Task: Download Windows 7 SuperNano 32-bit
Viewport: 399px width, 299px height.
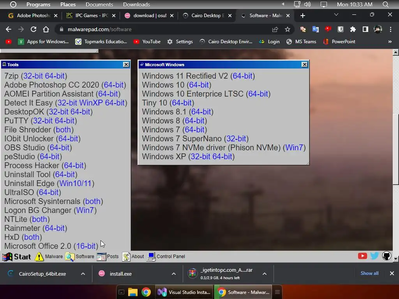Action: tap(236, 139)
